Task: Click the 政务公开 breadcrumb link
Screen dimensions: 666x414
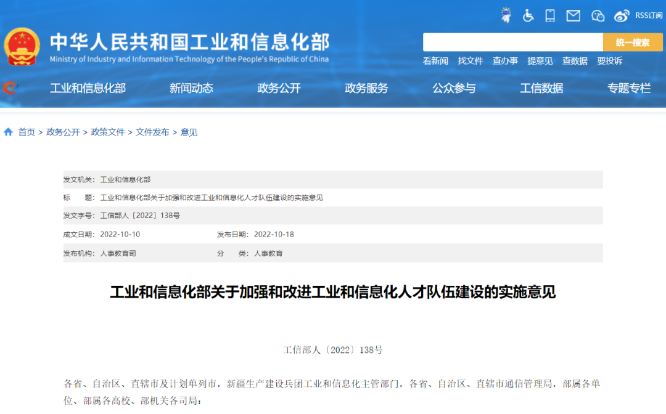Action: pyautogui.click(x=63, y=132)
